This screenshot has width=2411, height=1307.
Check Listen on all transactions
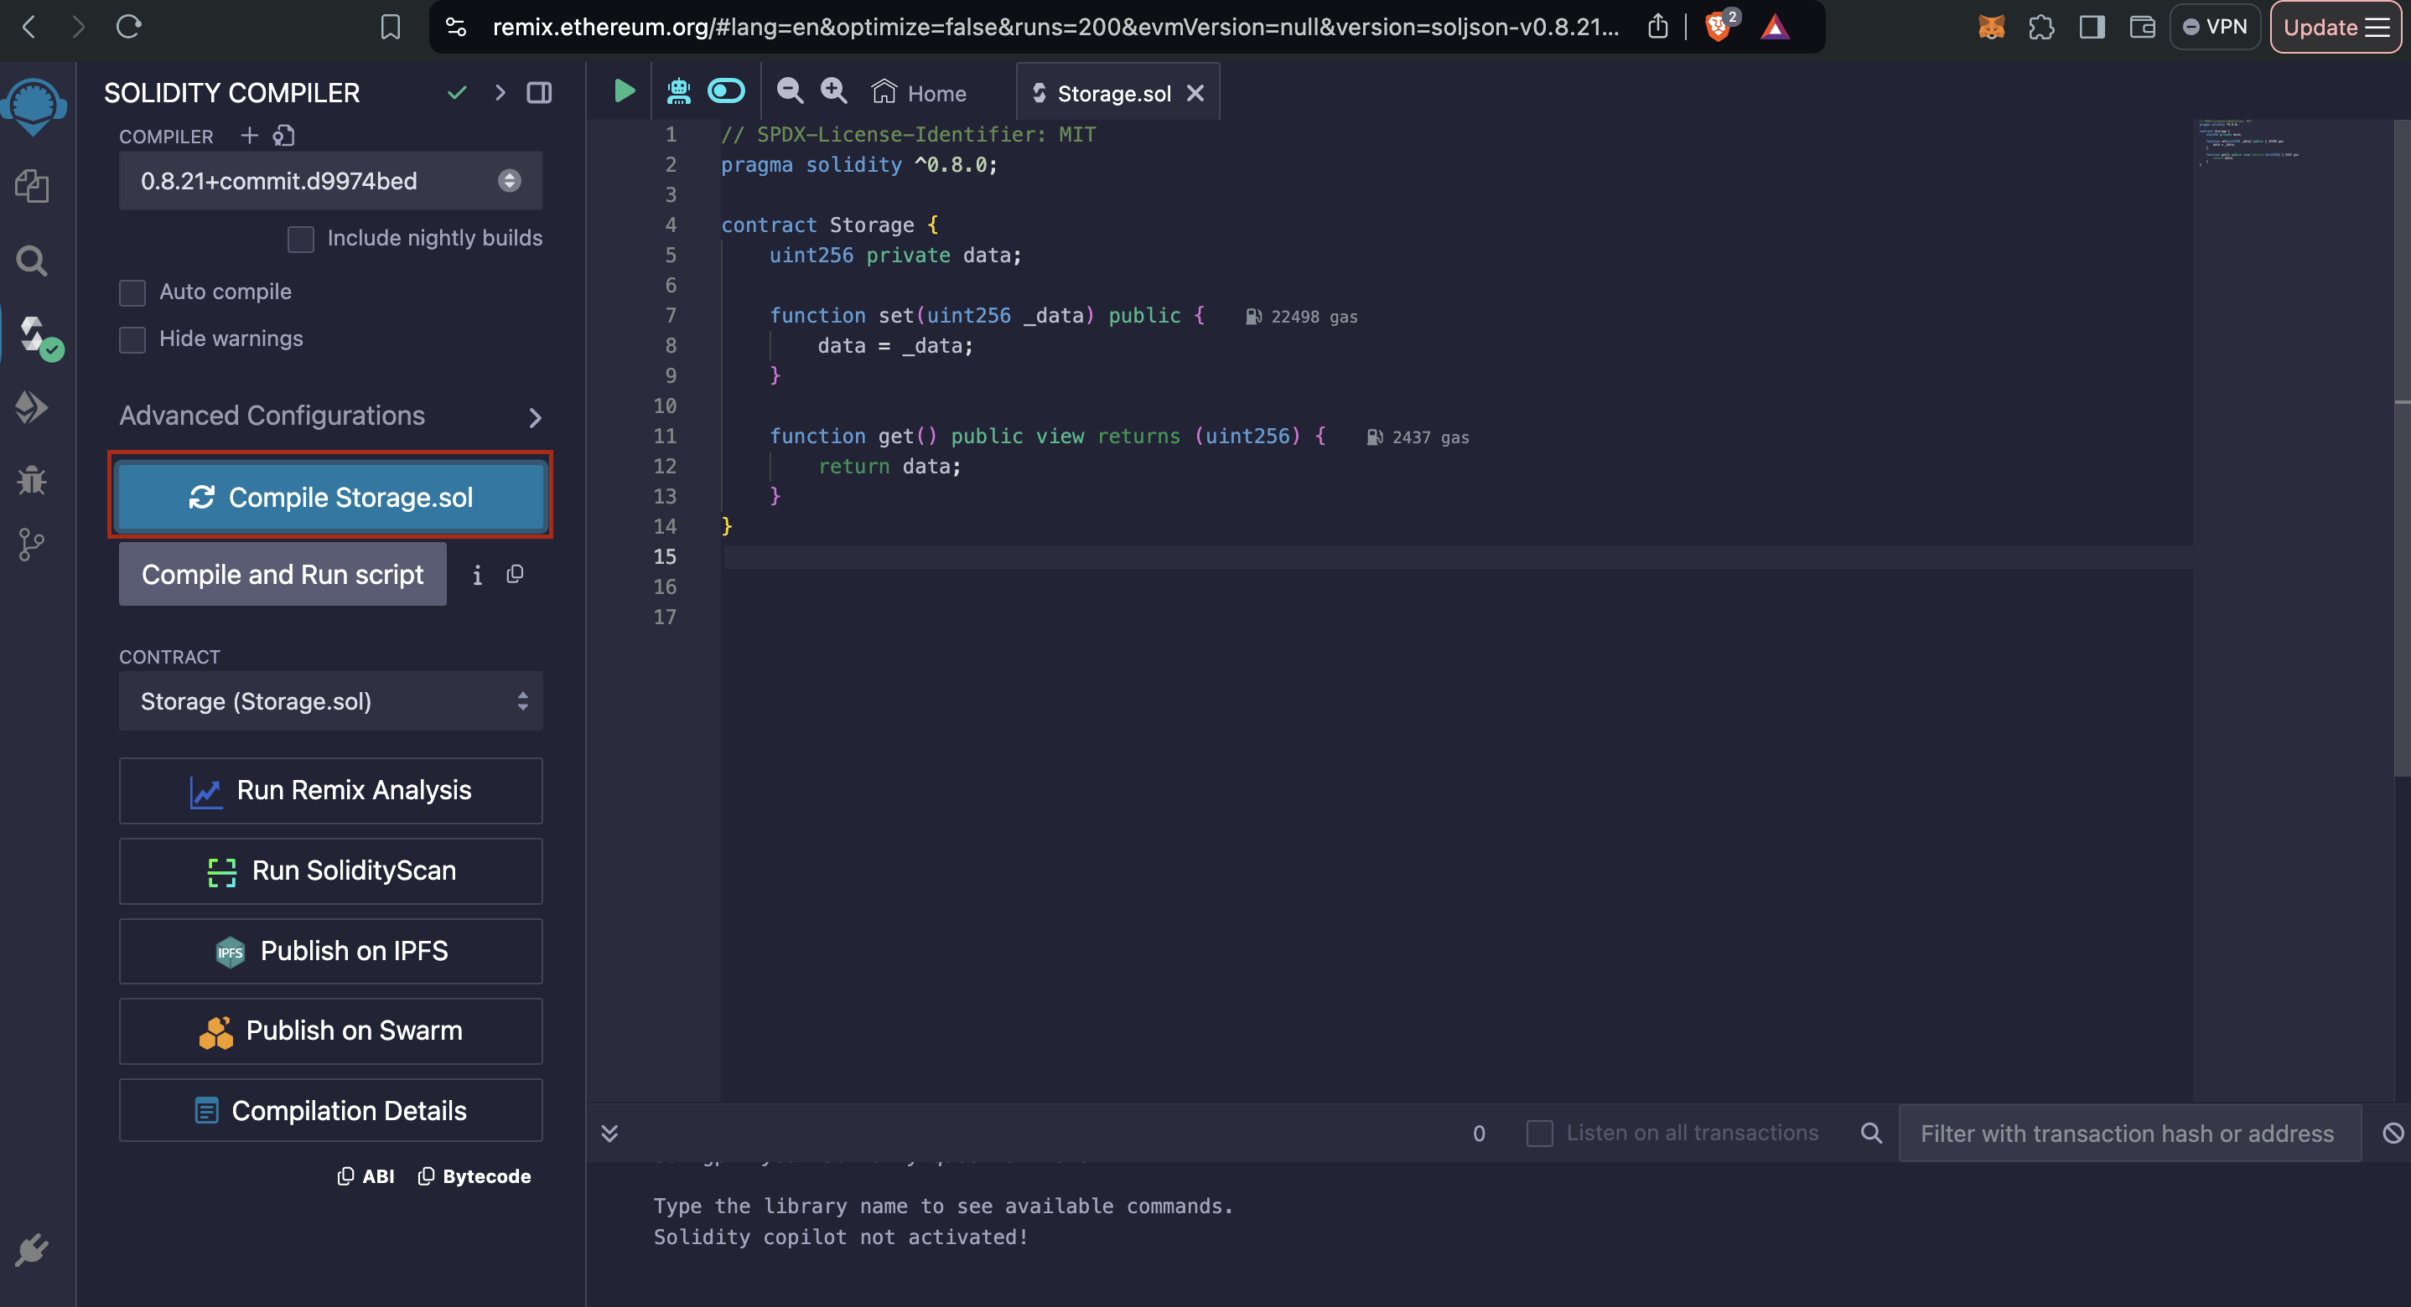point(1540,1133)
